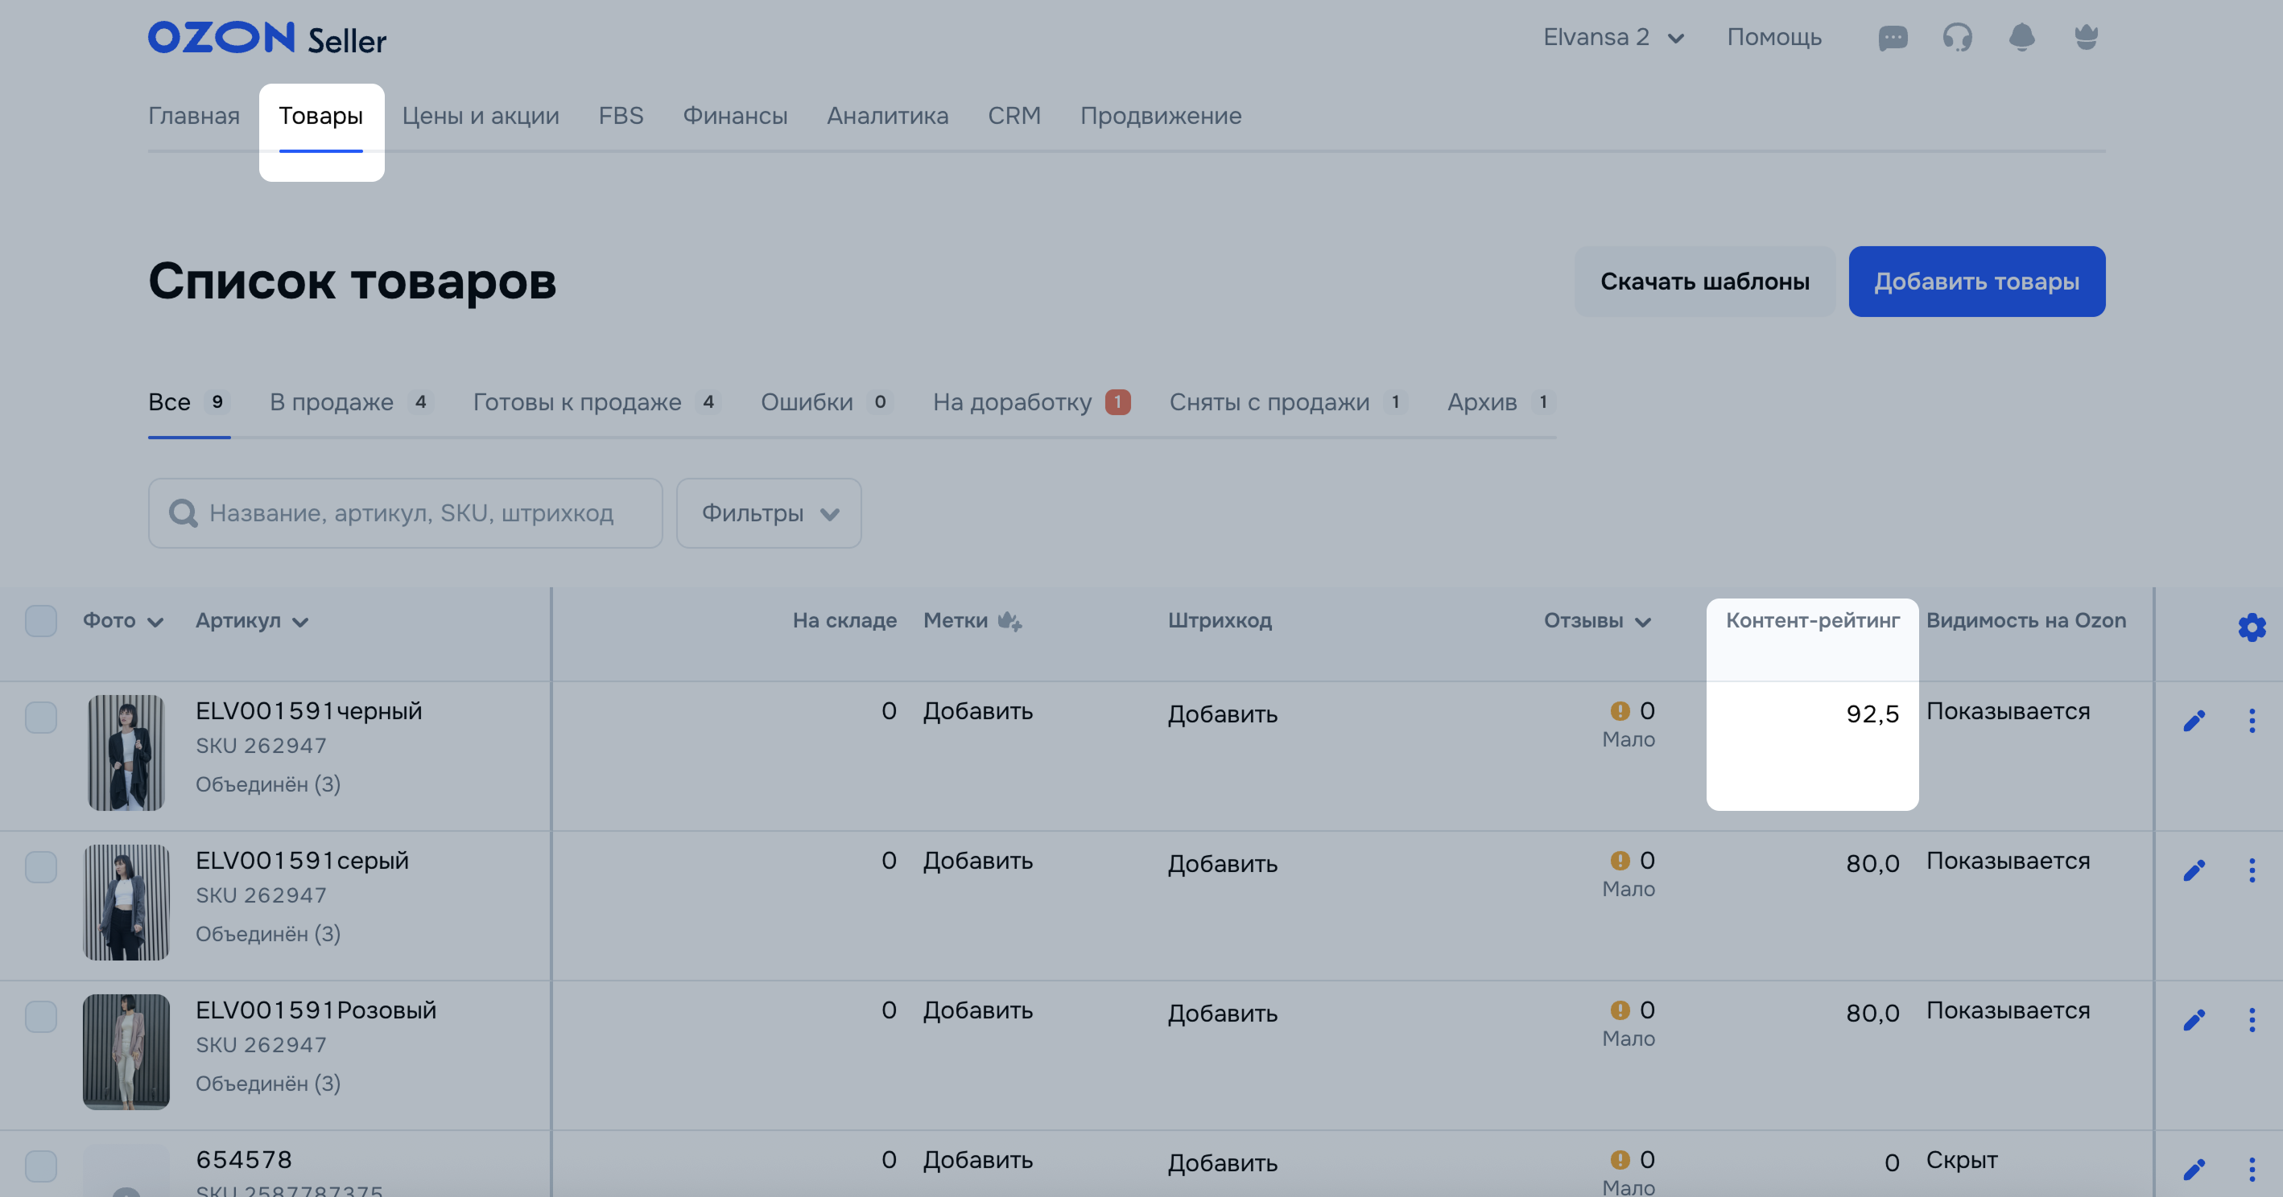The height and width of the screenshot is (1197, 2283).
Task: Switch to the Архив tab
Action: click(x=1501, y=402)
